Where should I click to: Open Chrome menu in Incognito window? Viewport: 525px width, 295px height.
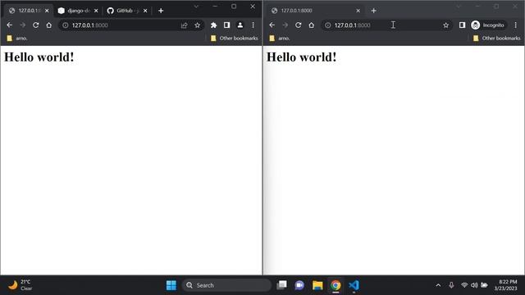(516, 25)
